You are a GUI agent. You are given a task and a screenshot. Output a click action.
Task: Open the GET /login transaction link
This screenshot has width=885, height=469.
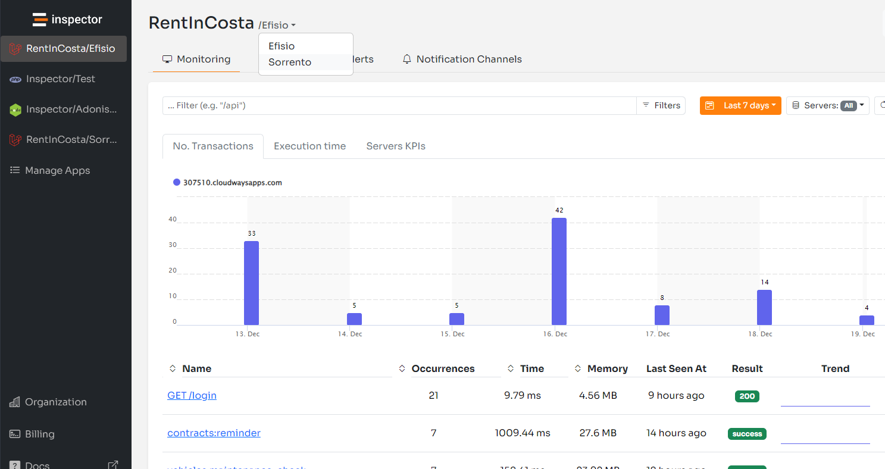click(192, 396)
